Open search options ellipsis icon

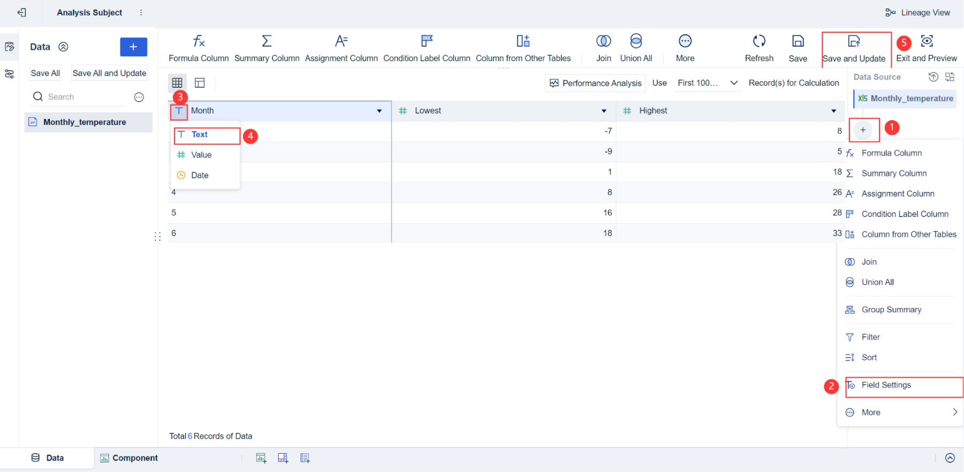139,97
